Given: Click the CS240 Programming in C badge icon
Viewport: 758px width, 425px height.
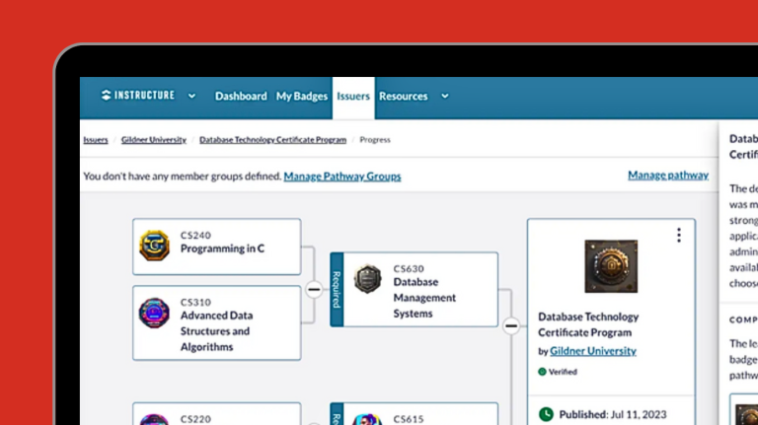Looking at the screenshot, I should click(x=154, y=246).
